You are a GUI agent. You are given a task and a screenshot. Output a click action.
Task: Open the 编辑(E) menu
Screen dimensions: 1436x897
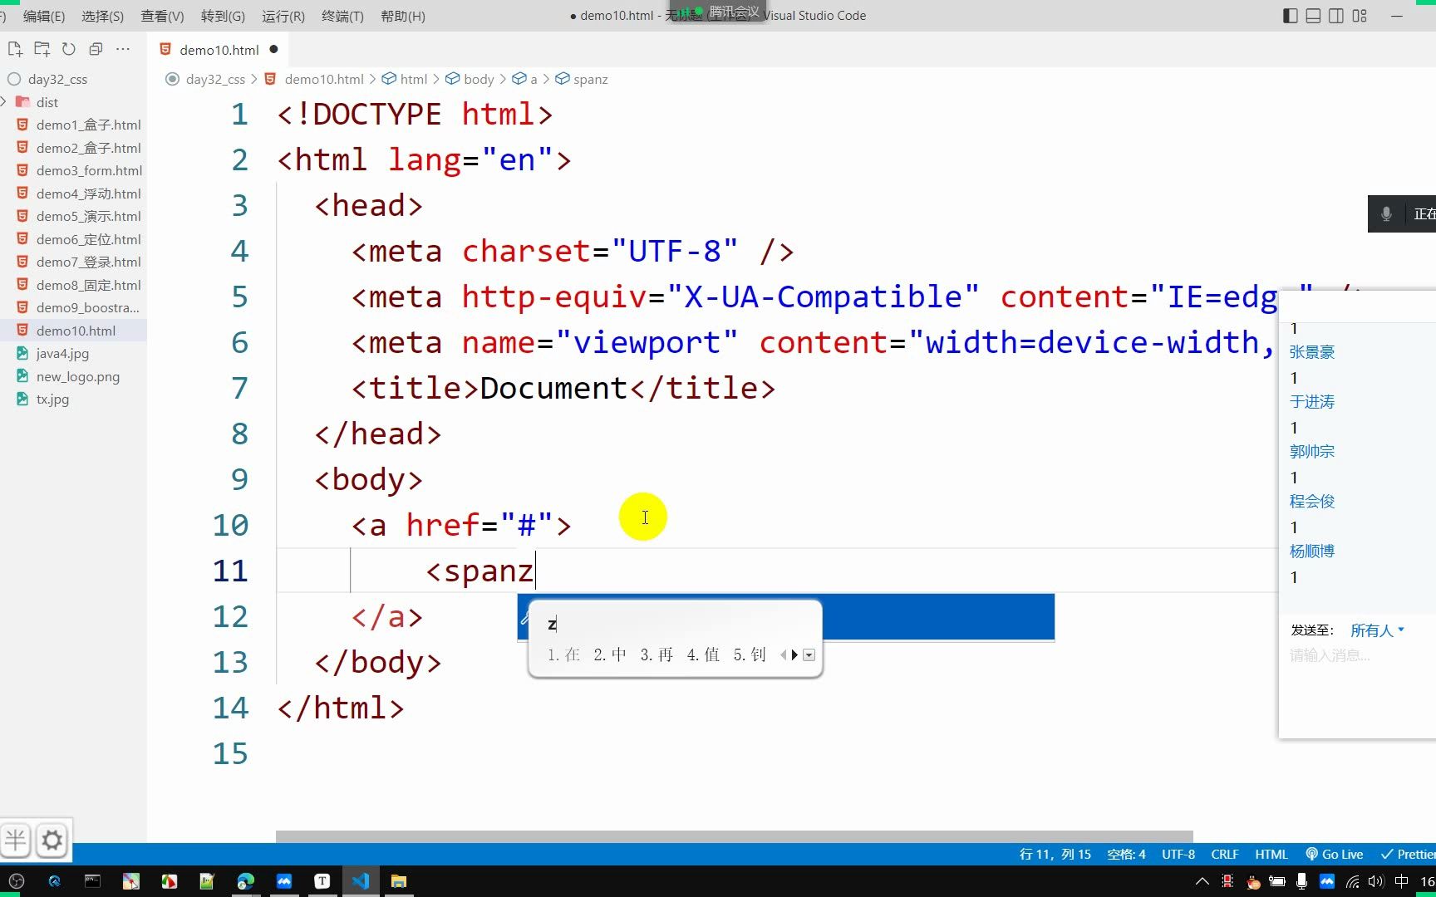tap(44, 16)
